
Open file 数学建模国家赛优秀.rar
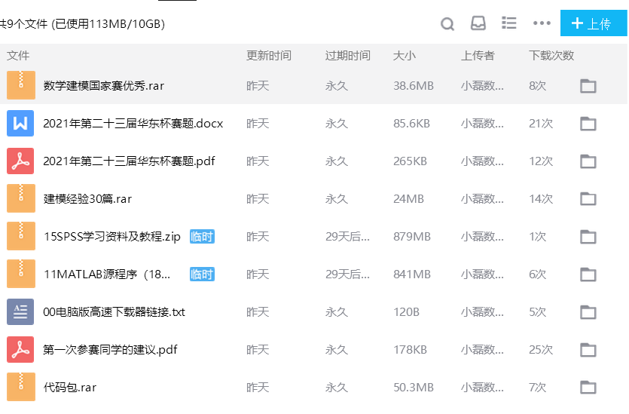tap(104, 85)
